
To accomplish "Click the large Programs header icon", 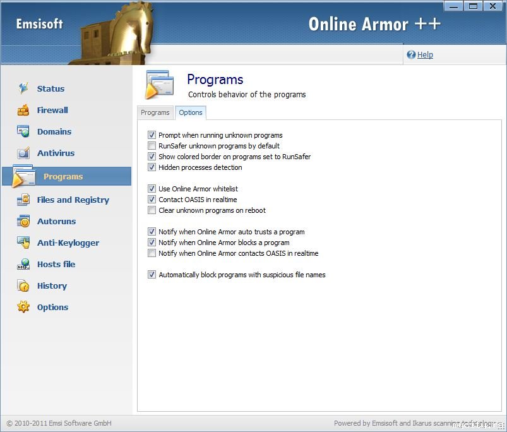I will click(159, 84).
